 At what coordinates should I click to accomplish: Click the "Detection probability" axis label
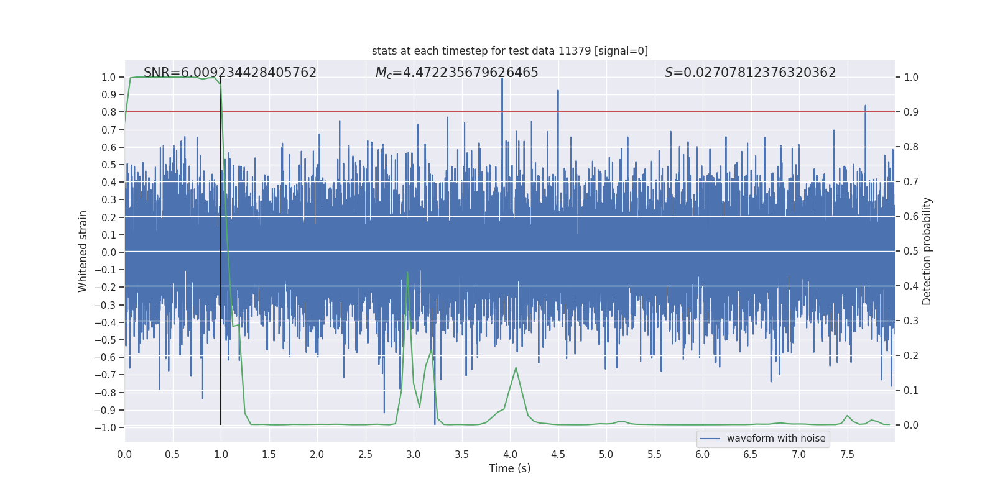point(927,251)
